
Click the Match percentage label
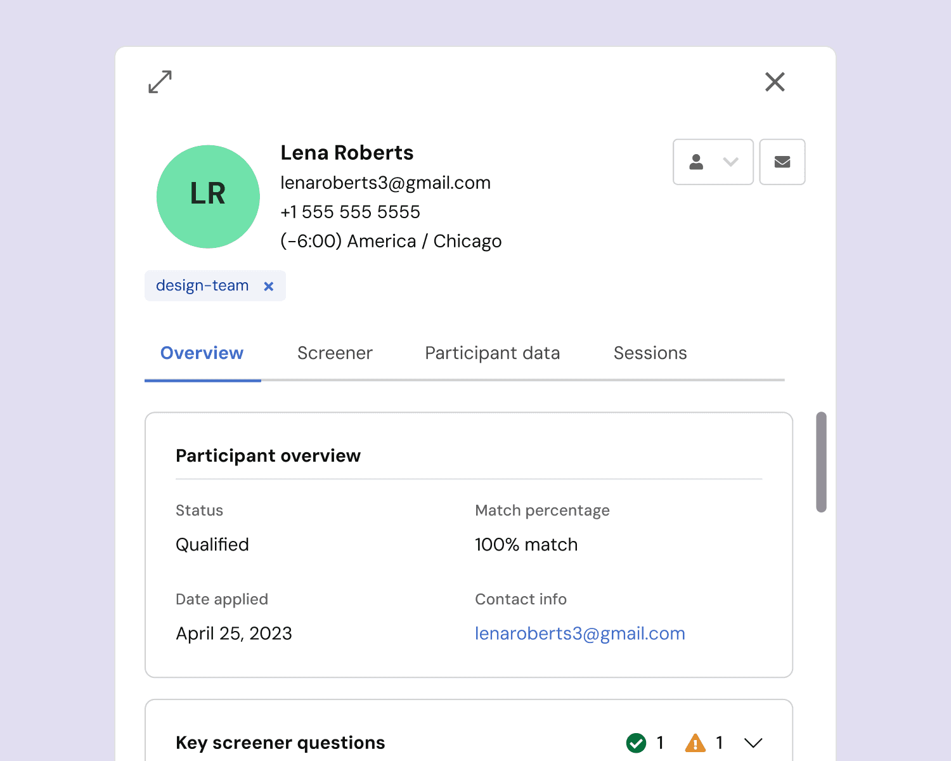click(542, 511)
